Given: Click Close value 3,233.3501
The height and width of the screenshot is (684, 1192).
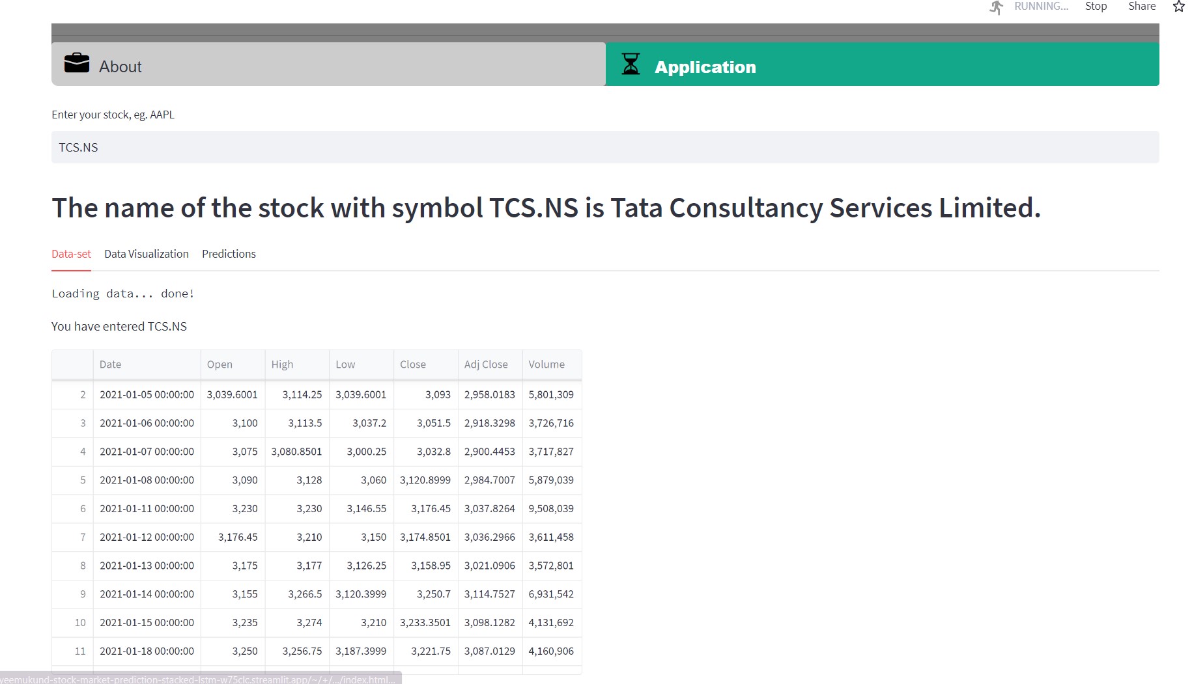Looking at the screenshot, I should coord(426,623).
